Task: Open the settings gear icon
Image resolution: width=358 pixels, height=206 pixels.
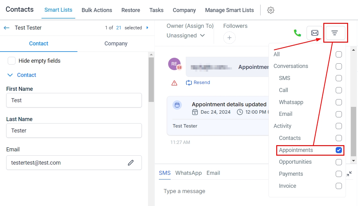Action: click(x=271, y=10)
